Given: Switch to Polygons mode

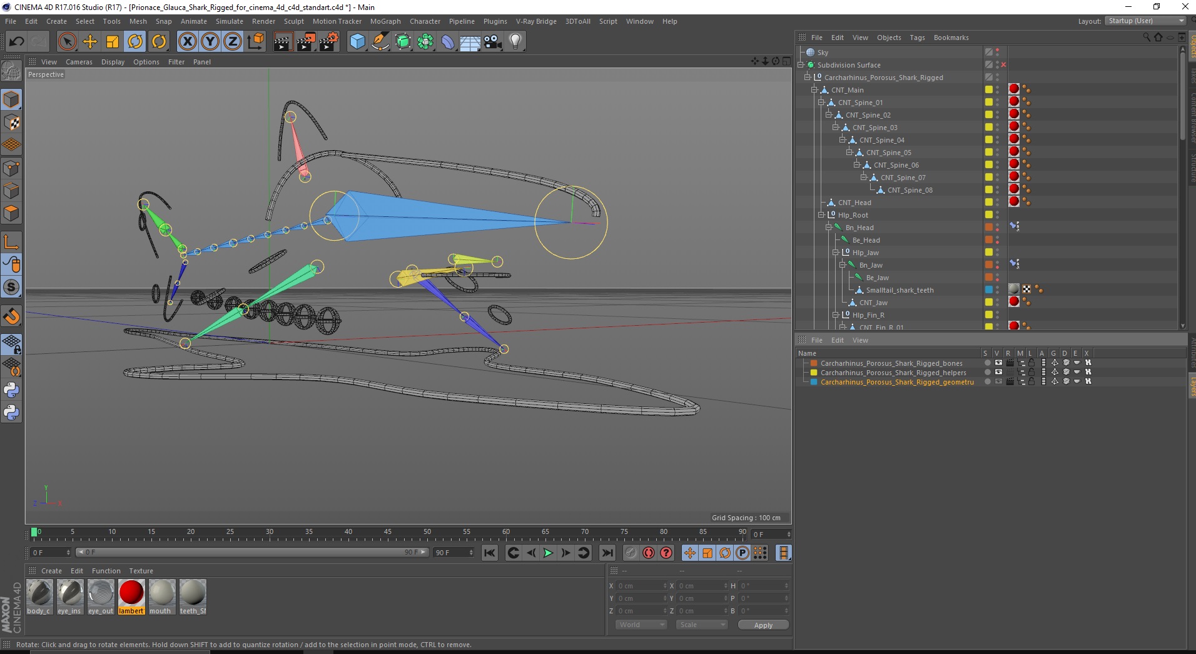Looking at the screenshot, I should tap(11, 213).
